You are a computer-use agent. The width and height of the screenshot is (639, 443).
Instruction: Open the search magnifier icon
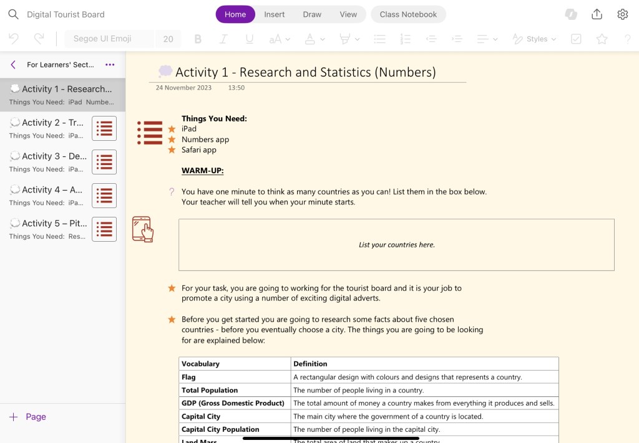[x=13, y=14]
